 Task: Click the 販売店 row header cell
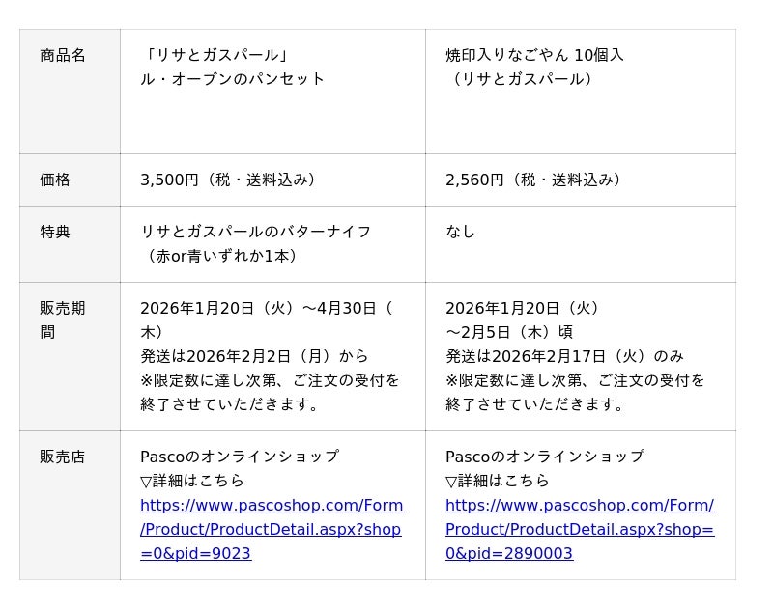63,457
